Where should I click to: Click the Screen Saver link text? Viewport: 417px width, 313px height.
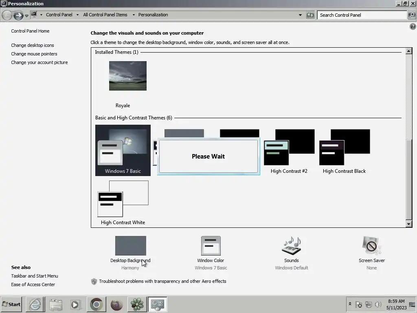[371, 260]
